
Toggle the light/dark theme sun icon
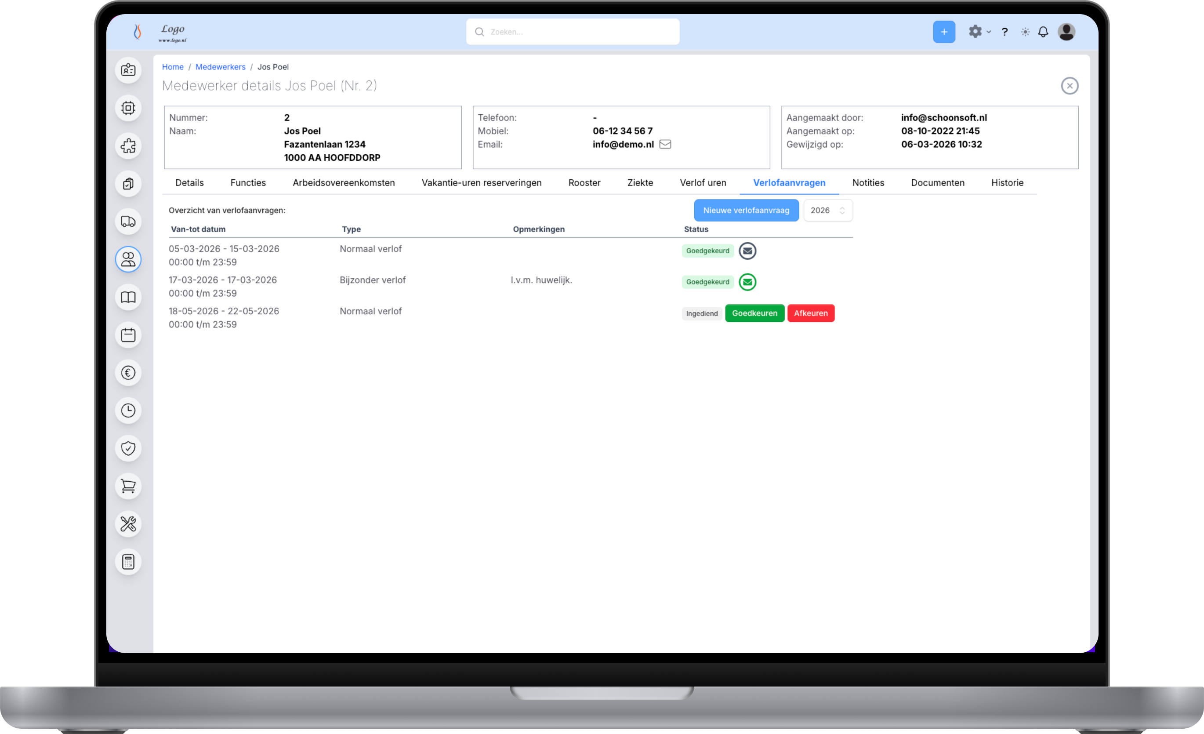click(x=1025, y=32)
